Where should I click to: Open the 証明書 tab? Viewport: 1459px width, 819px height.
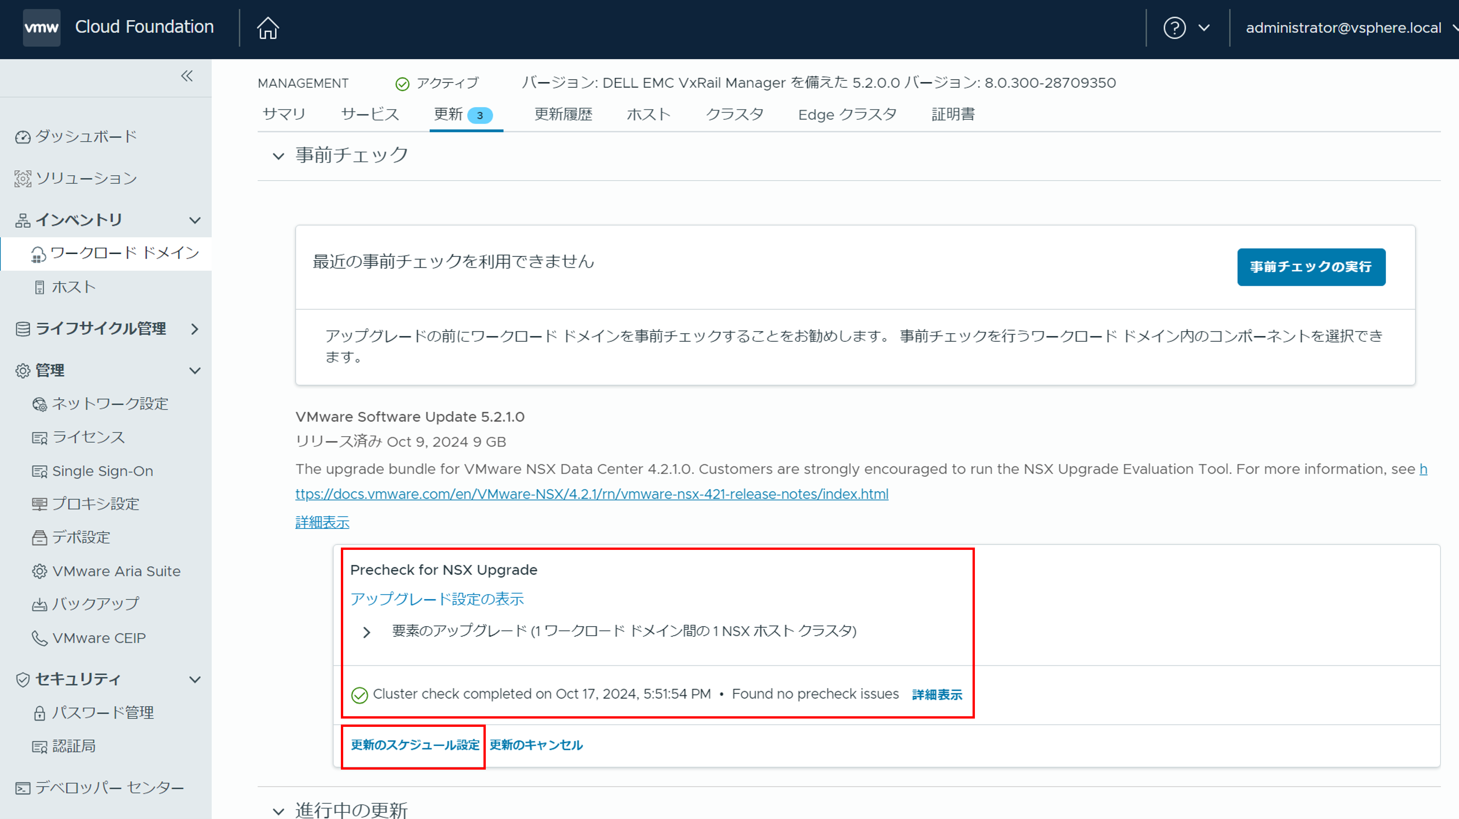tap(953, 114)
